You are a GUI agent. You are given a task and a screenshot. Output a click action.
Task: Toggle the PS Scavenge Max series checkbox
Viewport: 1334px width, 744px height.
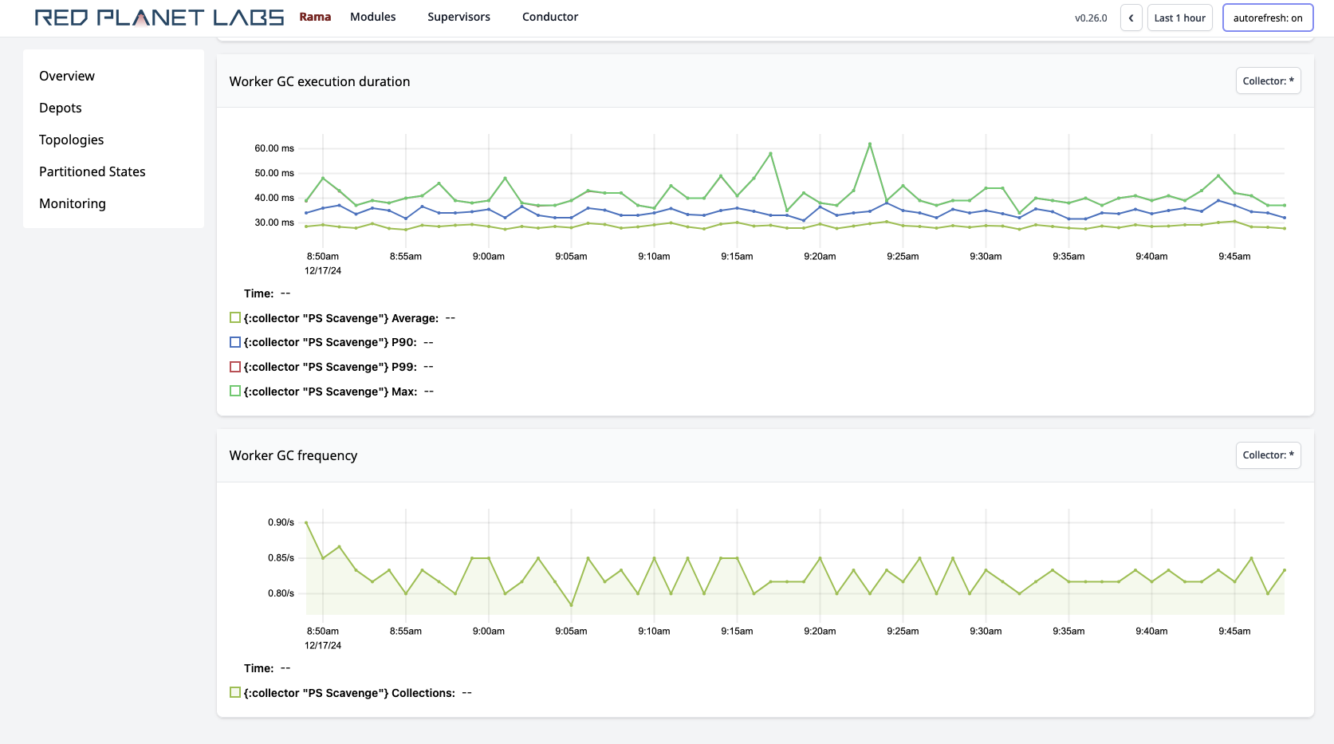click(x=235, y=391)
